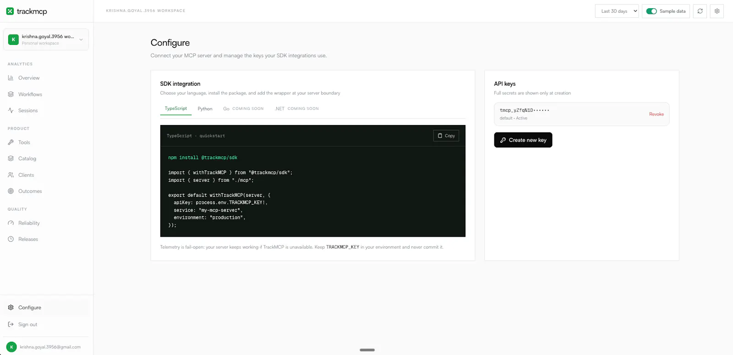
Task: Click the trackmcp logo icon
Action: point(10,11)
